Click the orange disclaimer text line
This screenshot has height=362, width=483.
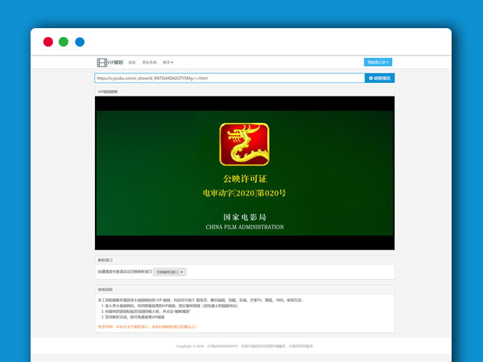(147, 327)
